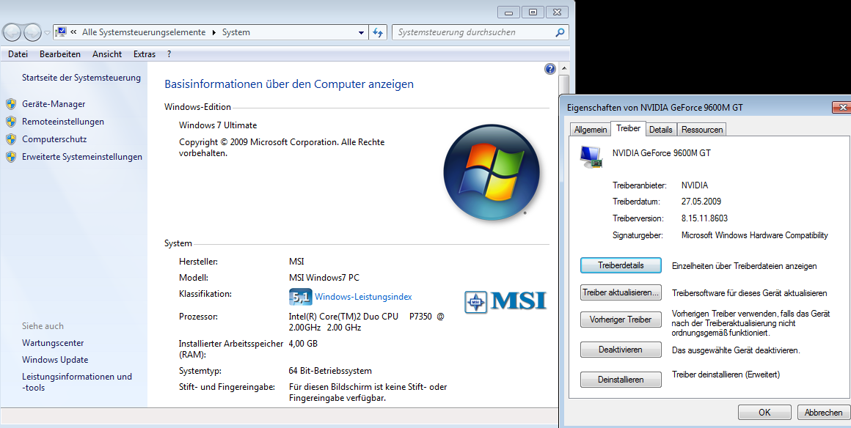Click the 'Basisinformationen über den Computer anzeigen' heading

pyautogui.click(x=289, y=84)
